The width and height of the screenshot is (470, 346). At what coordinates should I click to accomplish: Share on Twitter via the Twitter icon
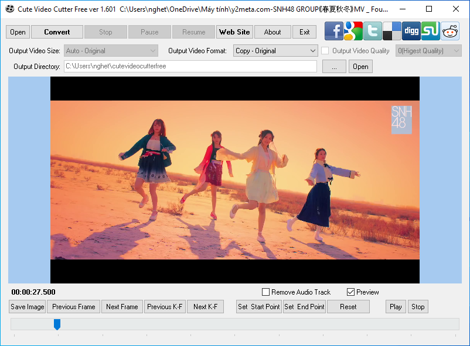click(372, 31)
